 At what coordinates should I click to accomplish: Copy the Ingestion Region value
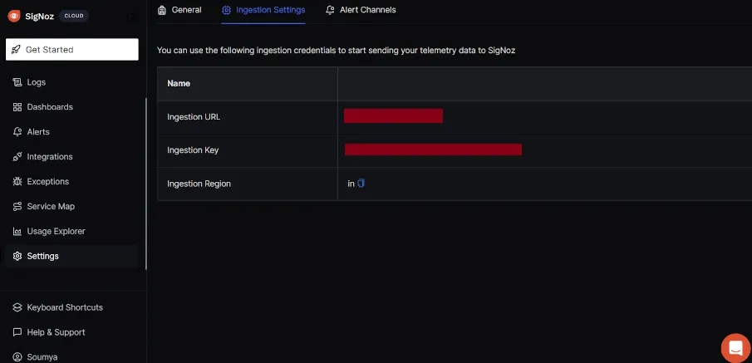[361, 184]
